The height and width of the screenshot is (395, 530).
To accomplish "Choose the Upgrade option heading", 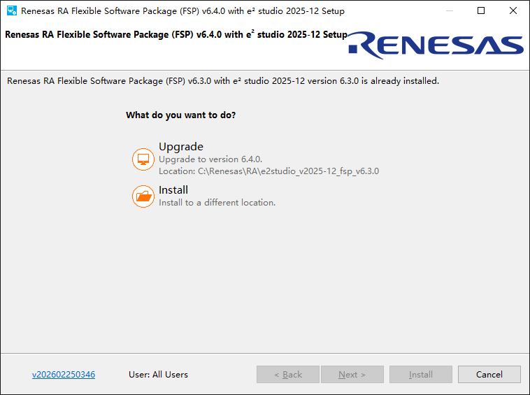I will [181, 147].
